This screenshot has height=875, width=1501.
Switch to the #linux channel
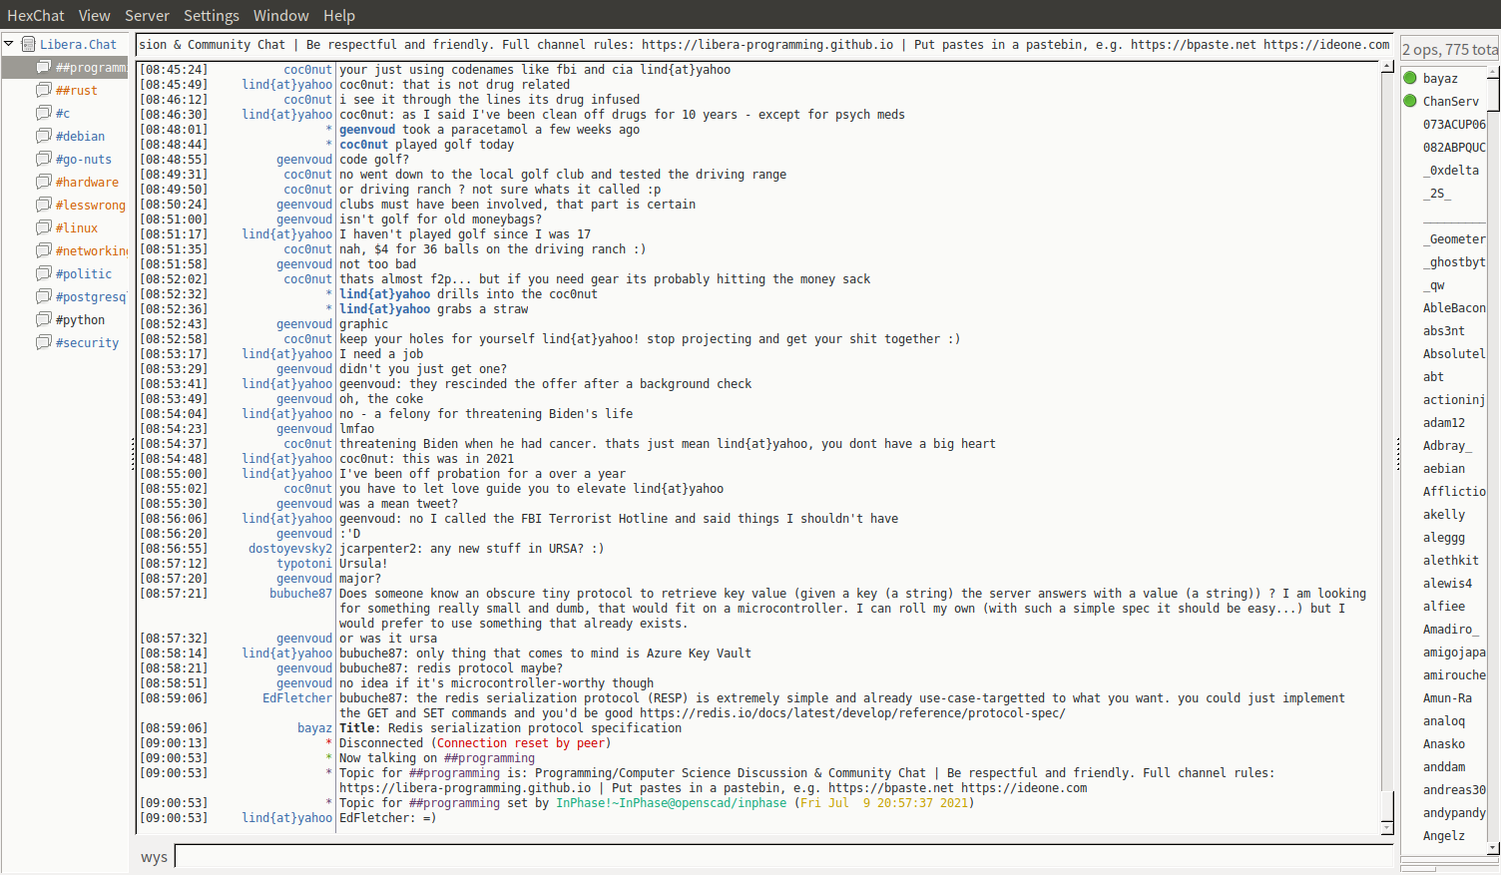(x=77, y=227)
